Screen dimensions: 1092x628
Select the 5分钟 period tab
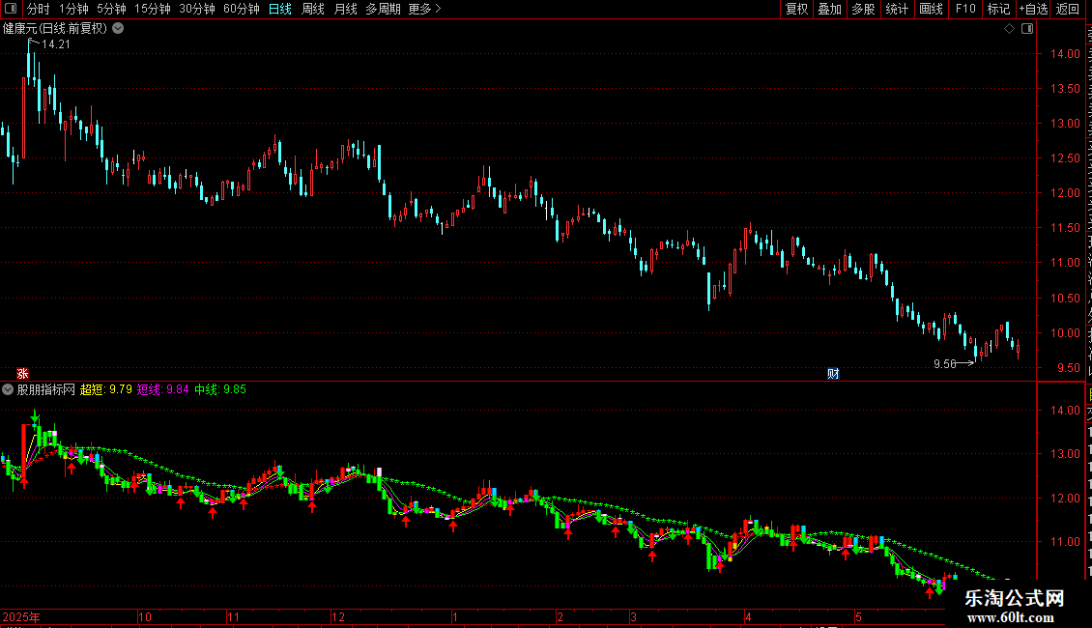(x=111, y=9)
